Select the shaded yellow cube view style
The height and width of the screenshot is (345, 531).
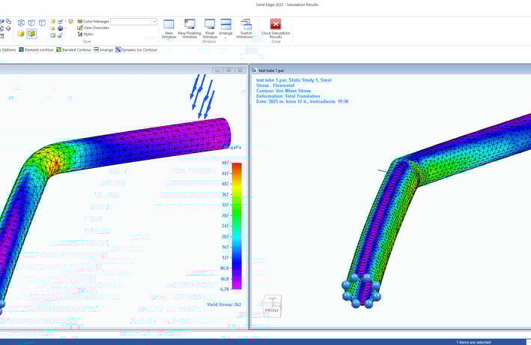(x=21, y=34)
